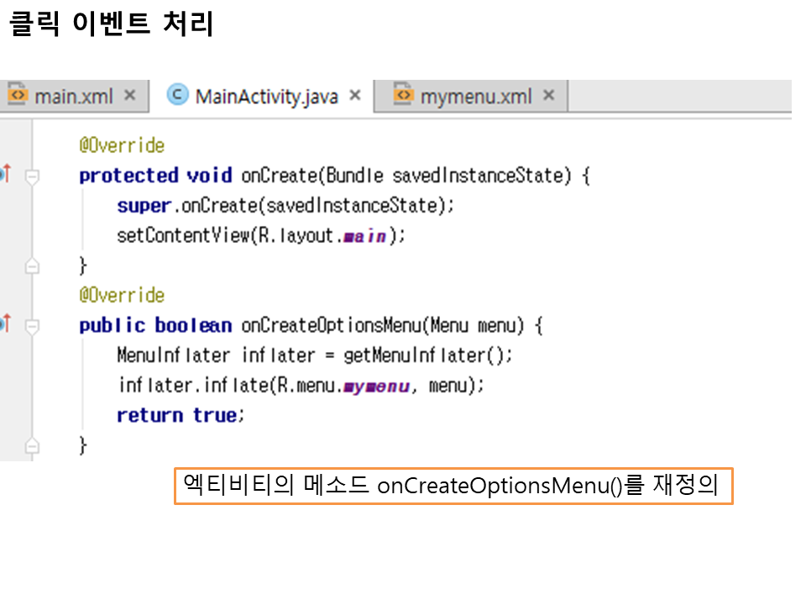Select the MainActivity.java tab
Image resolution: width=806 pixels, height=605 pixels.
(266, 96)
